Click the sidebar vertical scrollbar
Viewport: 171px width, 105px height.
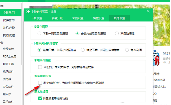point(22,34)
